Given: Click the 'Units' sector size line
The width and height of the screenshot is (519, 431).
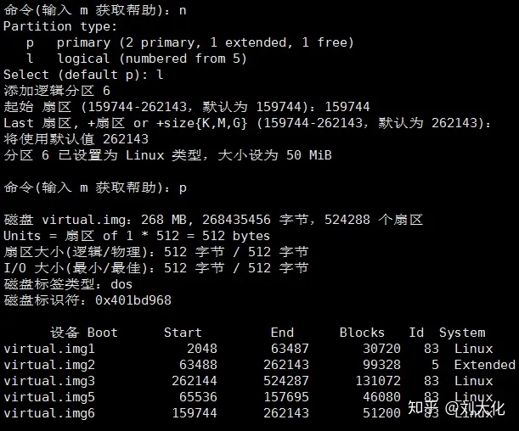Looking at the screenshot, I should click(137, 236).
